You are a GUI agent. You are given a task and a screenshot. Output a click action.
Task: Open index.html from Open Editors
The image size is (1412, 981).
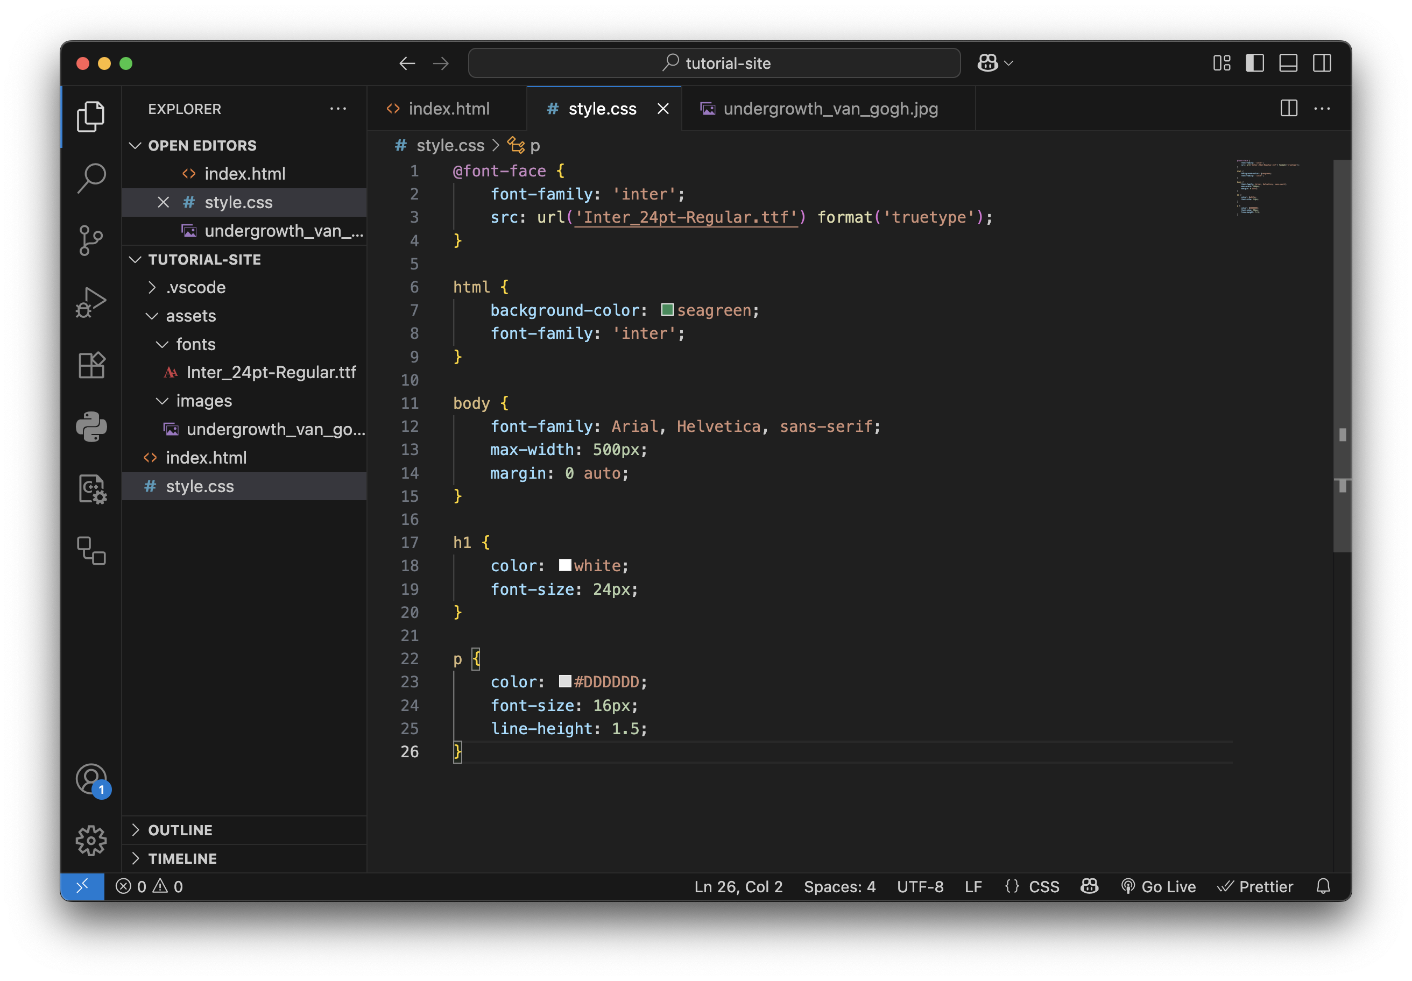pyautogui.click(x=244, y=174)
